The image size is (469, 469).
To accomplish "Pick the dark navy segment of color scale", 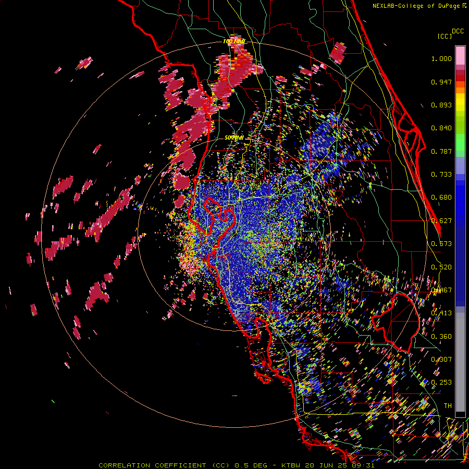I will (x=460, y=263).
